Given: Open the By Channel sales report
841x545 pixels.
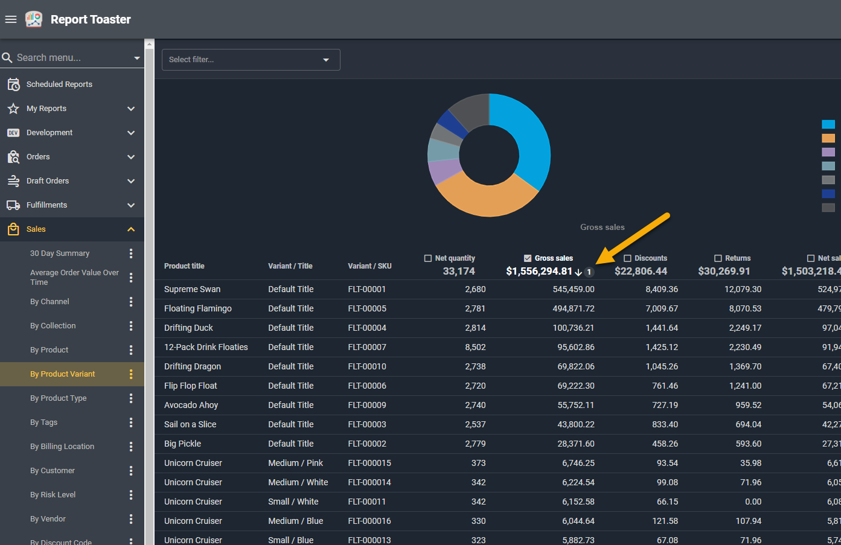Looking at the screenshot, I should 50,302.
